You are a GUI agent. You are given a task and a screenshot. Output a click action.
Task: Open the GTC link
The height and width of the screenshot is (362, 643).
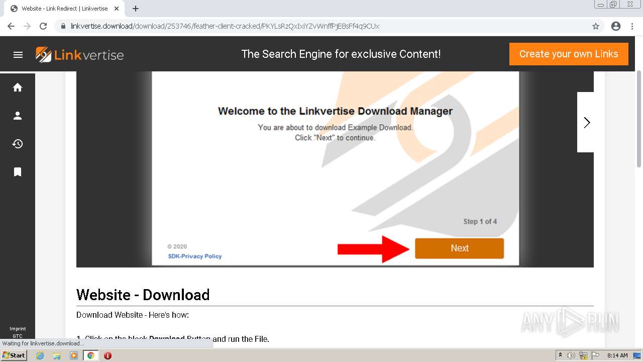[x=18, y=336]
